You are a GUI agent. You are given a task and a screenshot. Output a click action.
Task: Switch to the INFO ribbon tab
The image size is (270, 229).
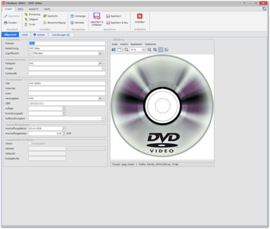click(21, 9)
